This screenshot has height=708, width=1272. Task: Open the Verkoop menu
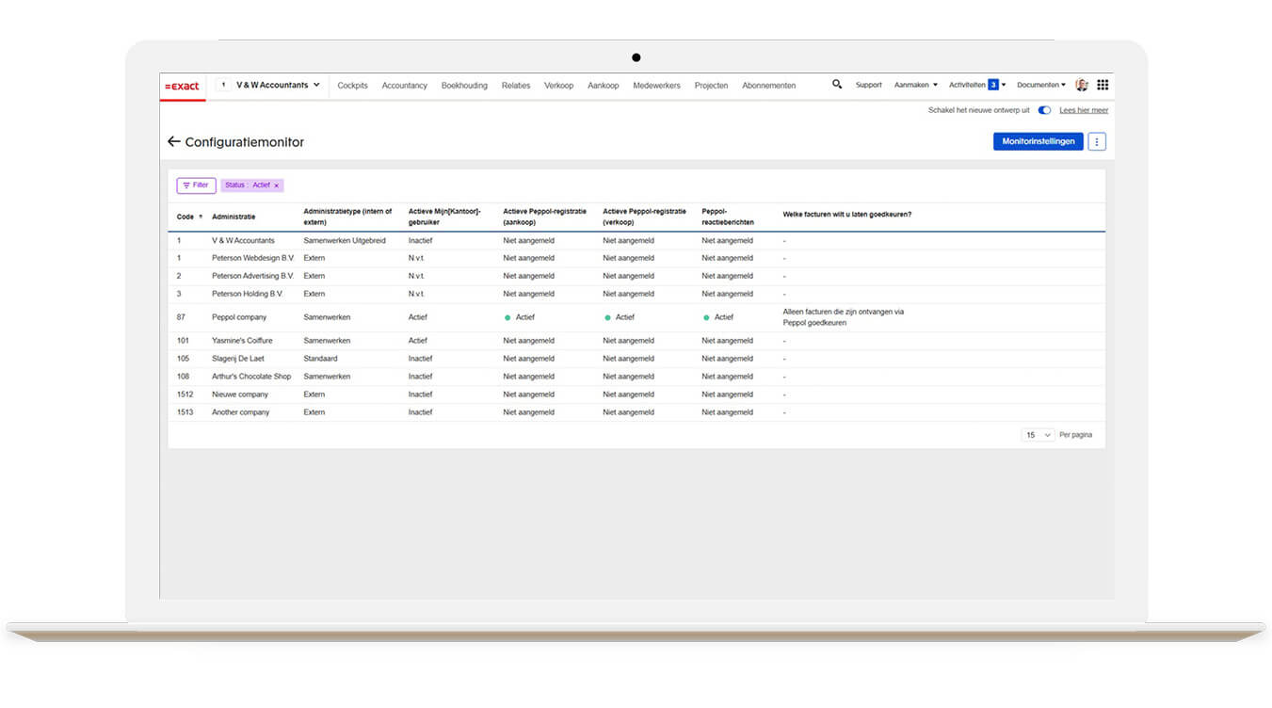click(558, 86)
